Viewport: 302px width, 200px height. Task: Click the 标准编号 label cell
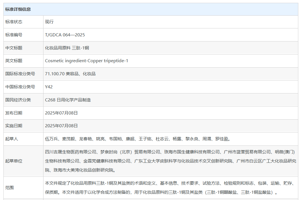[14, 35]
